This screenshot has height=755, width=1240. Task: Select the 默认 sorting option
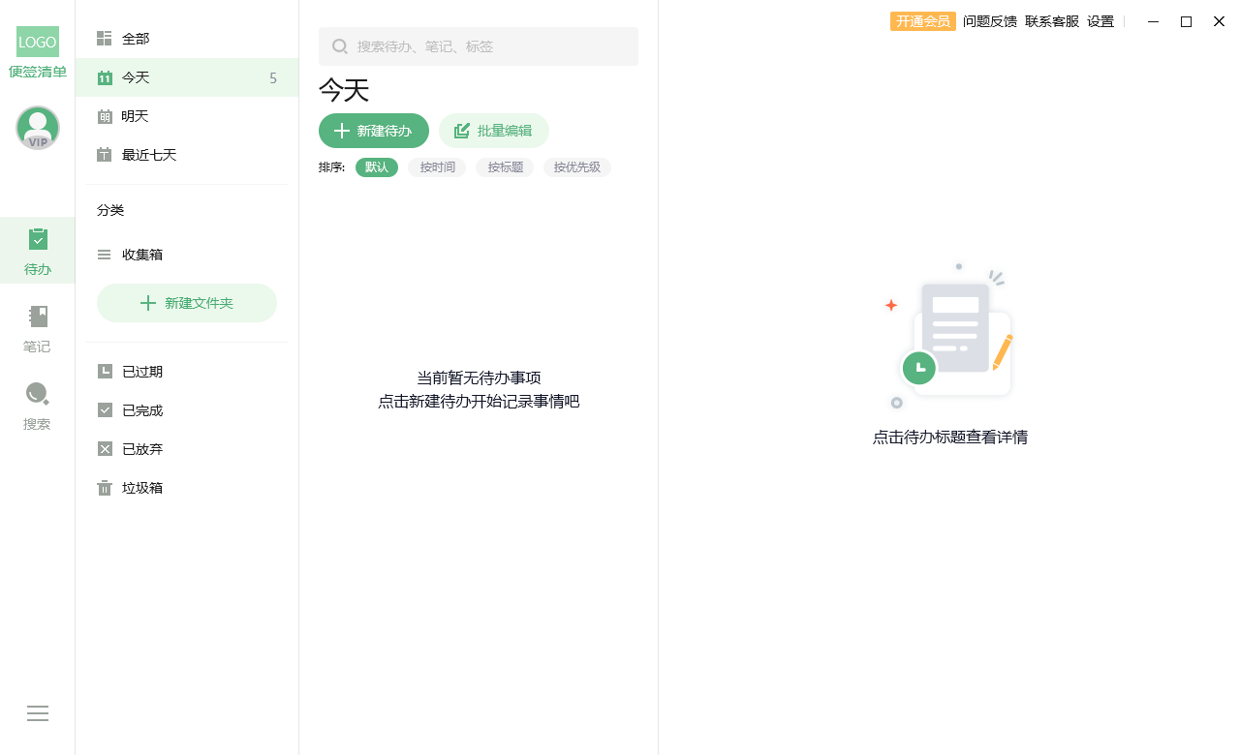click(377, 166)
